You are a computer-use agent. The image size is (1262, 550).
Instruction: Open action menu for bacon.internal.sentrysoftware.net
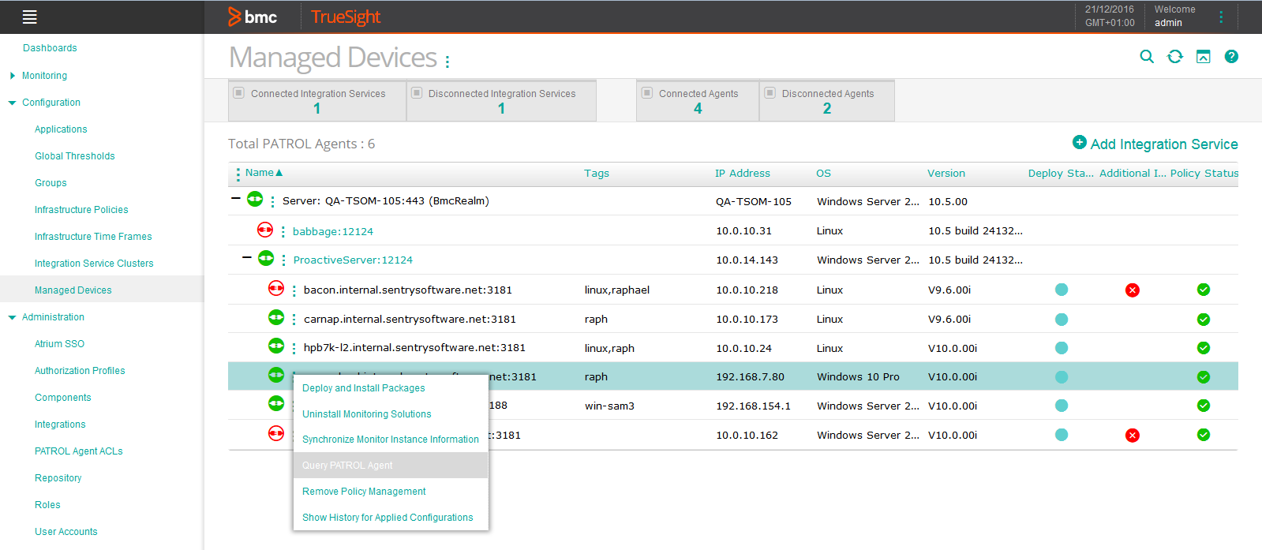294,290
